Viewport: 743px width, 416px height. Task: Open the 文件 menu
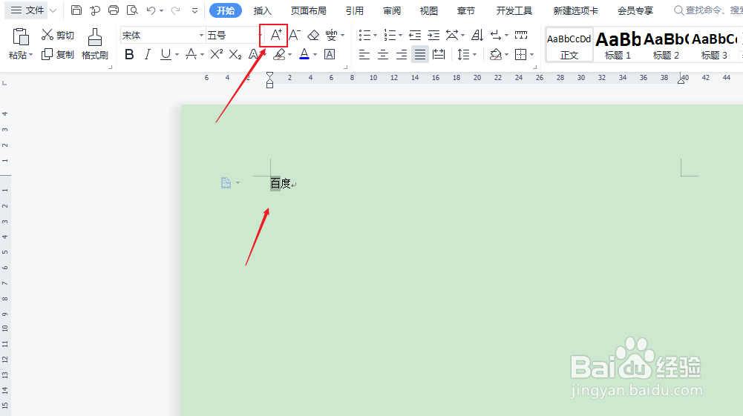tap(27, 10)
